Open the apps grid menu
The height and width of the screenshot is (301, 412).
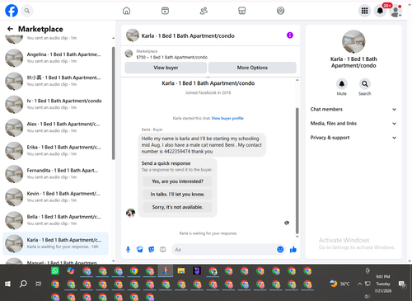[364, 11]
